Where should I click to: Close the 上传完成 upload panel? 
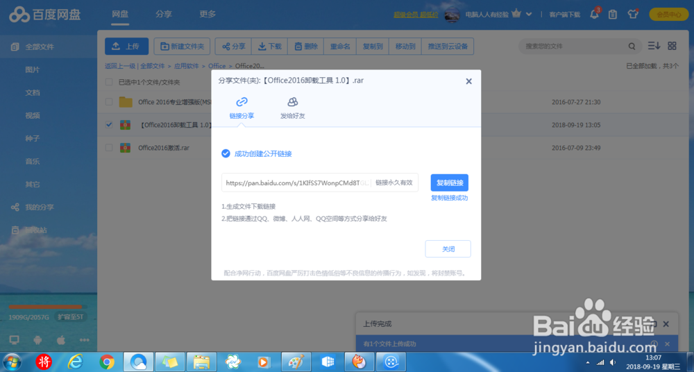(x=666, y=324)
